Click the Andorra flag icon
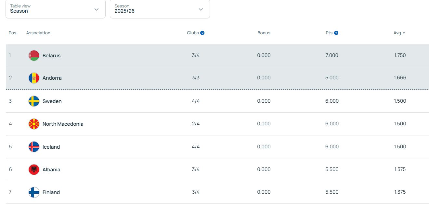This screenshot has height=206, width=429. point(34,78)
